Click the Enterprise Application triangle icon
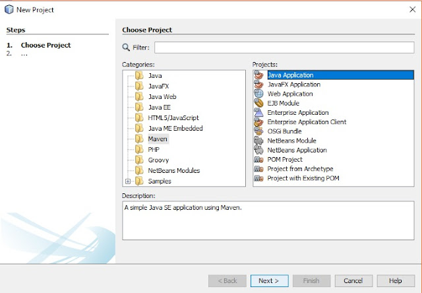The width and height of the screenshot is (422, 293). click(x=258, y=113)
